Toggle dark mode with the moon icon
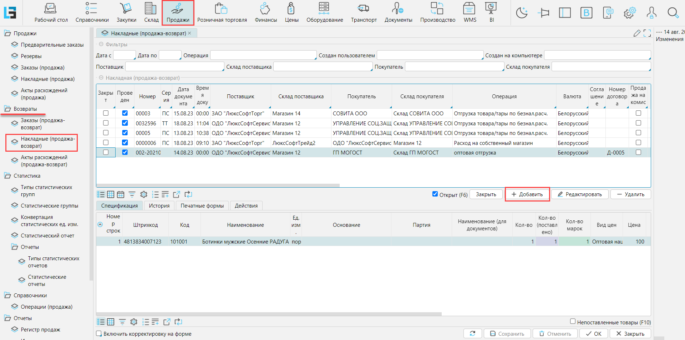This screenshot has height=340, width=685. 522,13
